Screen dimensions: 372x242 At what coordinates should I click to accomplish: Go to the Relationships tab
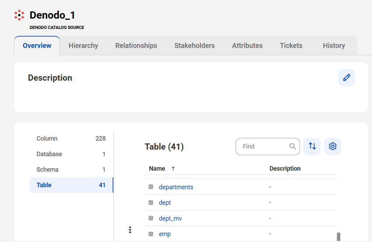coord(136,46)
